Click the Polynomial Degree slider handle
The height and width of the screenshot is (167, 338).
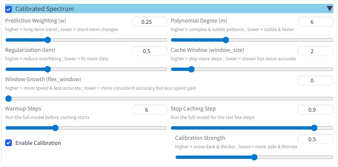tap(226, 40)
